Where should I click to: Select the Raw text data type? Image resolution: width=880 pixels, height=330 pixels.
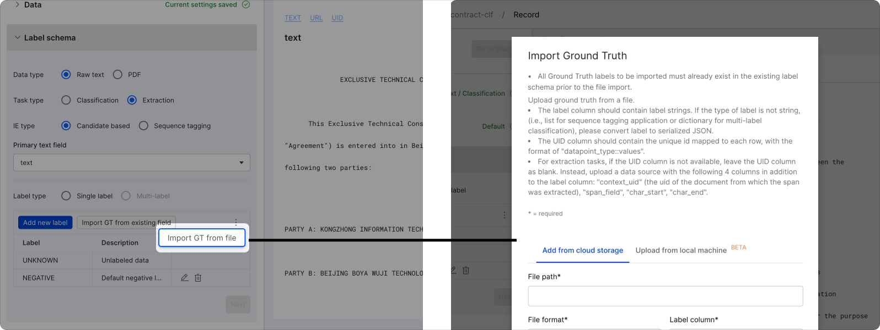pyautogui.click(x=66, y=74)
